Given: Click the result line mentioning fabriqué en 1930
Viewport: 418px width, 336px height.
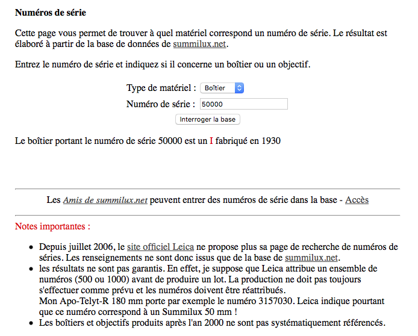Looking at the screenshot, I should pos(148,141).
